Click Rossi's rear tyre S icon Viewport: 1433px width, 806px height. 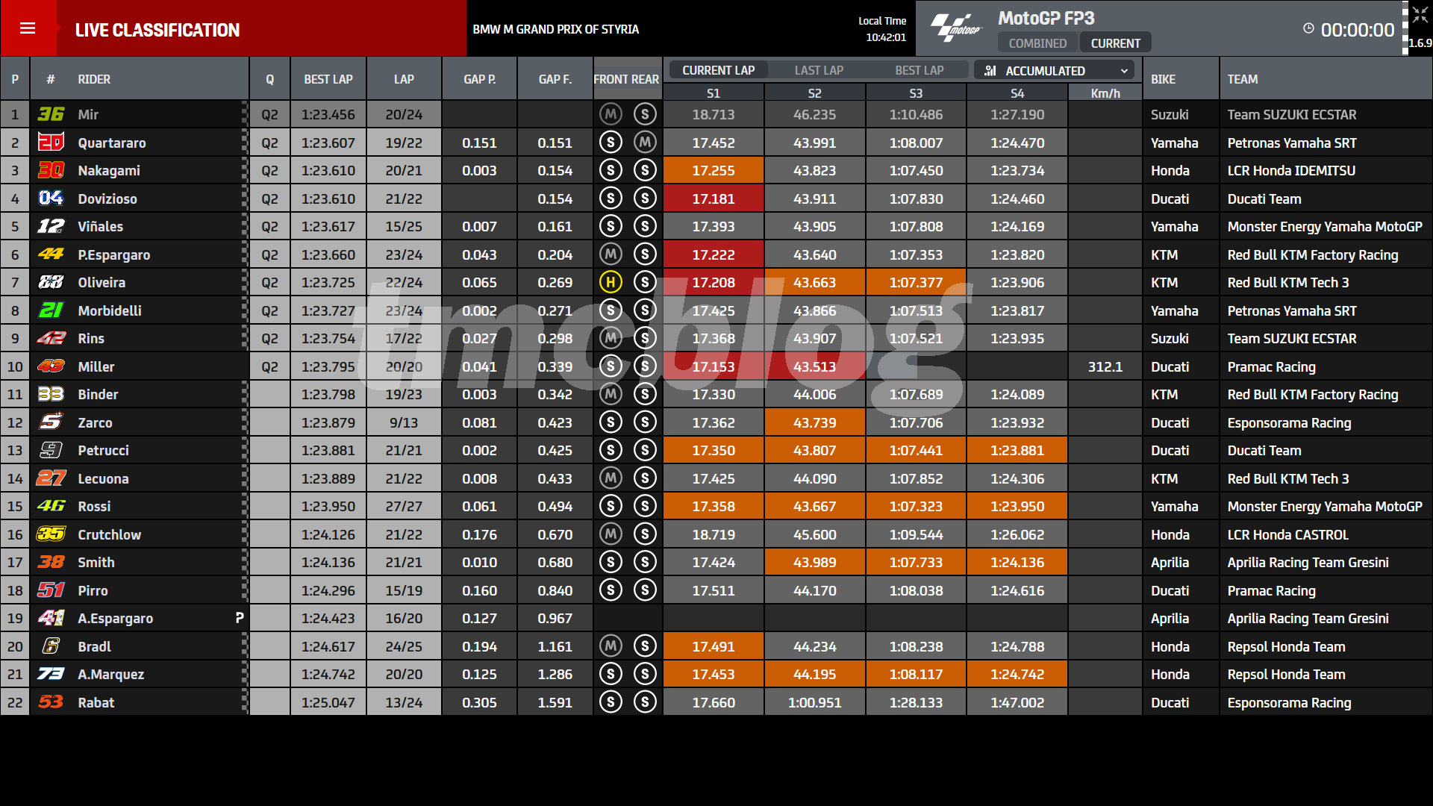(645, 506)
